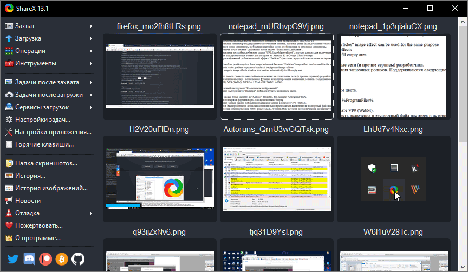
Task: Open the Операции menu
Action: coord(49,51)
